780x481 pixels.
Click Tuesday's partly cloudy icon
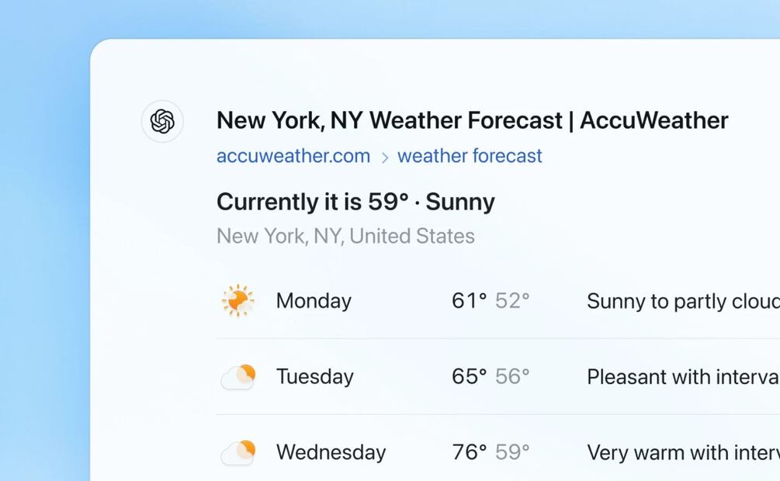238,376
